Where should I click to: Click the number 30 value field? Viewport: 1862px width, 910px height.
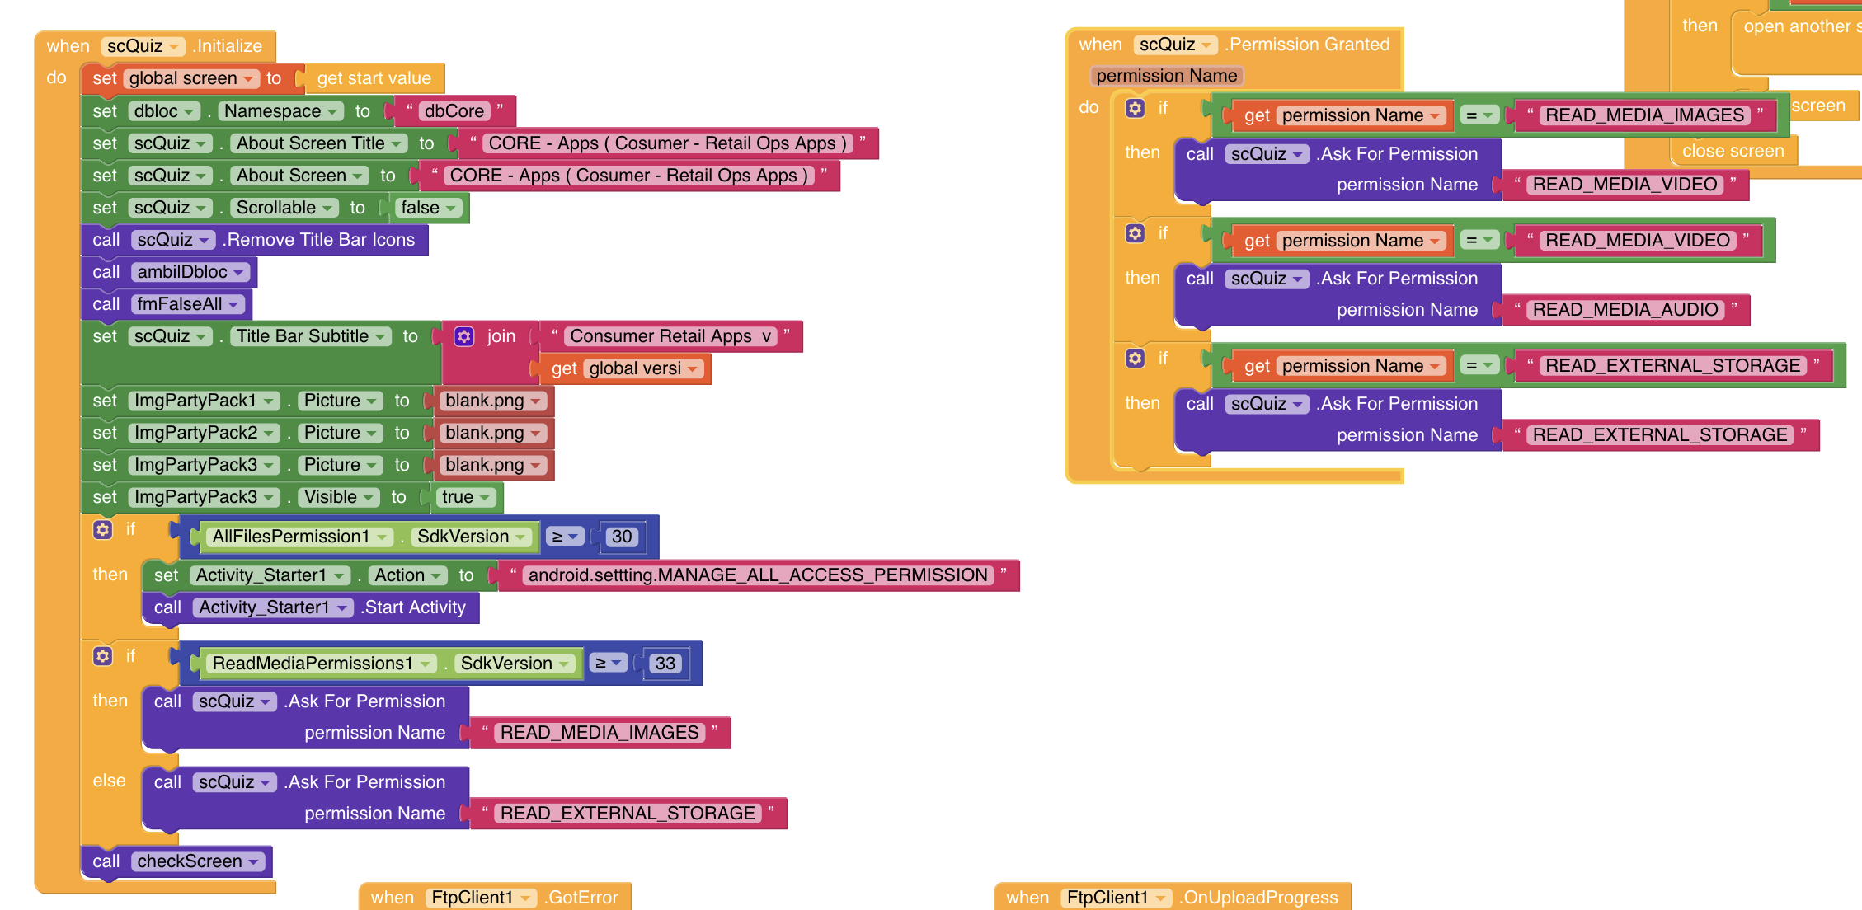621,537
